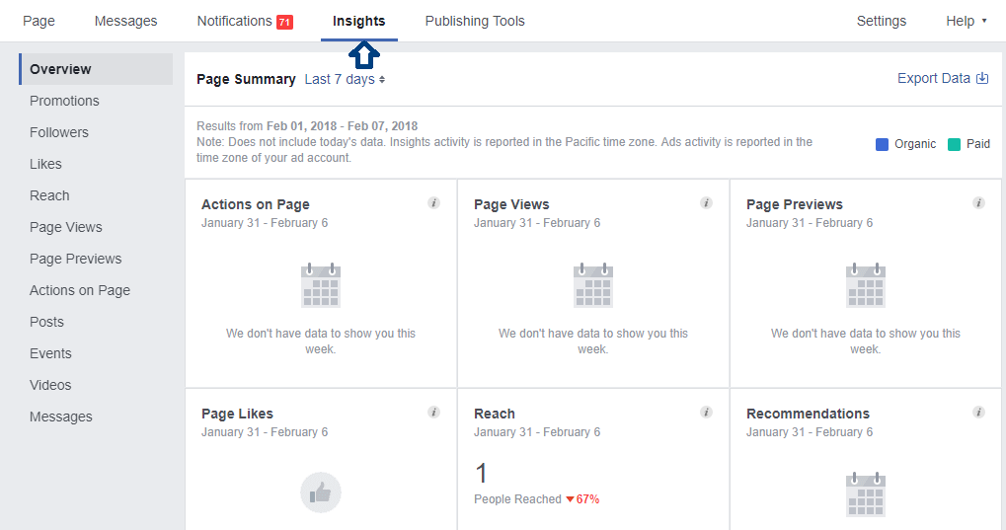Click the info icon on Reach card

pyautogui.click(x=706, y=413)
